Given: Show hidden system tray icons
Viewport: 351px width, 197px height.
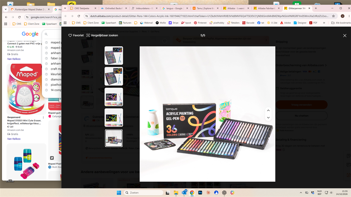Looking at the screenshot, I should pos(301,193).
